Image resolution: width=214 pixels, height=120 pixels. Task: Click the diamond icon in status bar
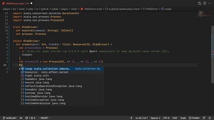pyautogui.click(x=131, y=118)
